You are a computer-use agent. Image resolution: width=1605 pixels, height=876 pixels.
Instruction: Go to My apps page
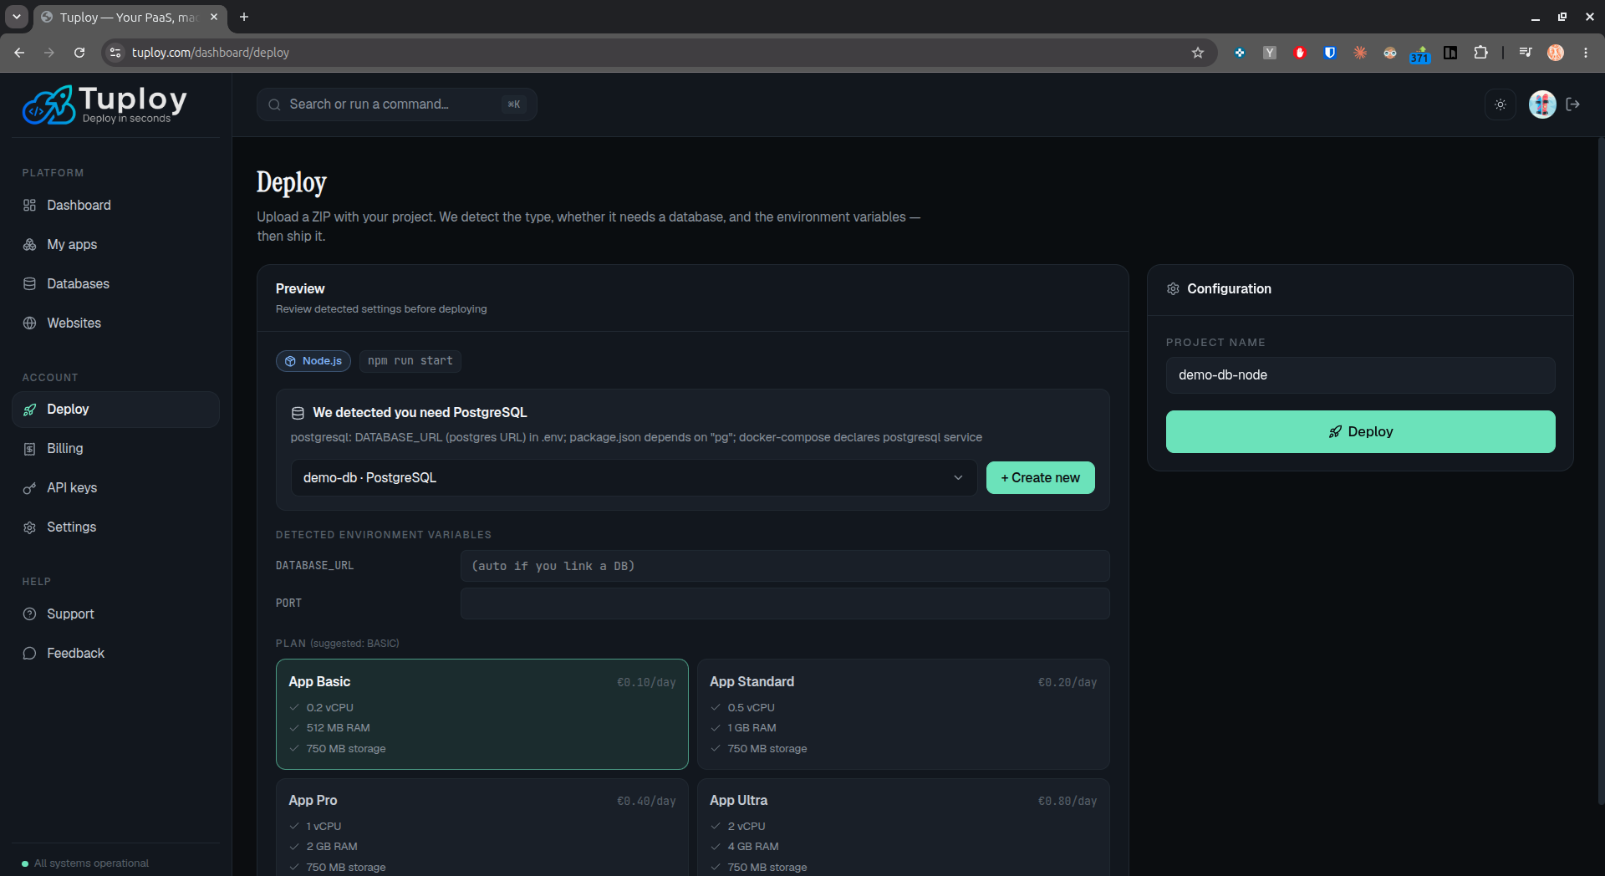coord(115,245)
